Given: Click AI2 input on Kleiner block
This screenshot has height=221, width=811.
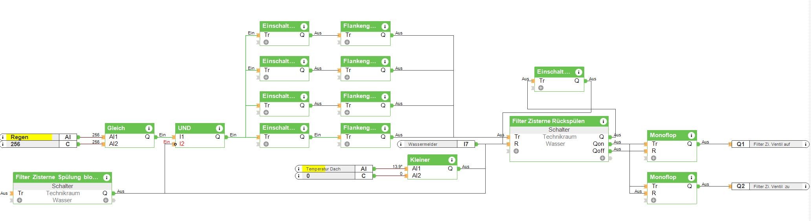Looking at the screenshot, I should pyautogui.click(x=417, y=176).
